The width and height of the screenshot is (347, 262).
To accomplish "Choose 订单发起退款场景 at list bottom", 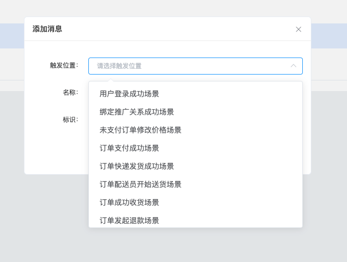I will 195,220.
